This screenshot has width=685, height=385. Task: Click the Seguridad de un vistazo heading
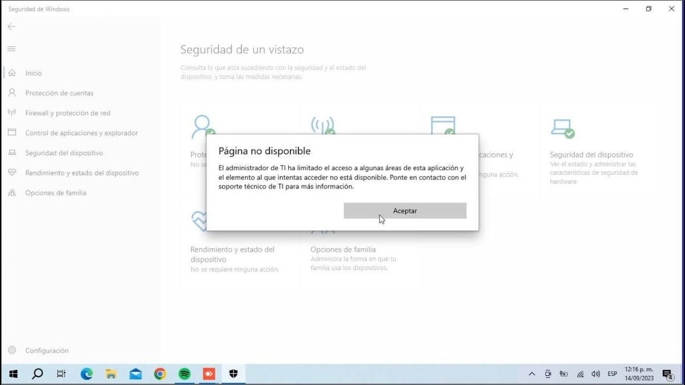click(242, 49)
